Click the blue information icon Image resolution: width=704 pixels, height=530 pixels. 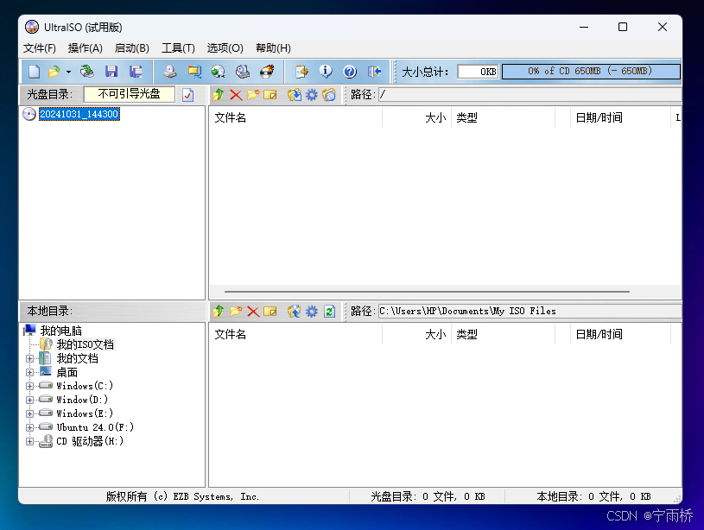pyautogui.click(x=326, y=72)
